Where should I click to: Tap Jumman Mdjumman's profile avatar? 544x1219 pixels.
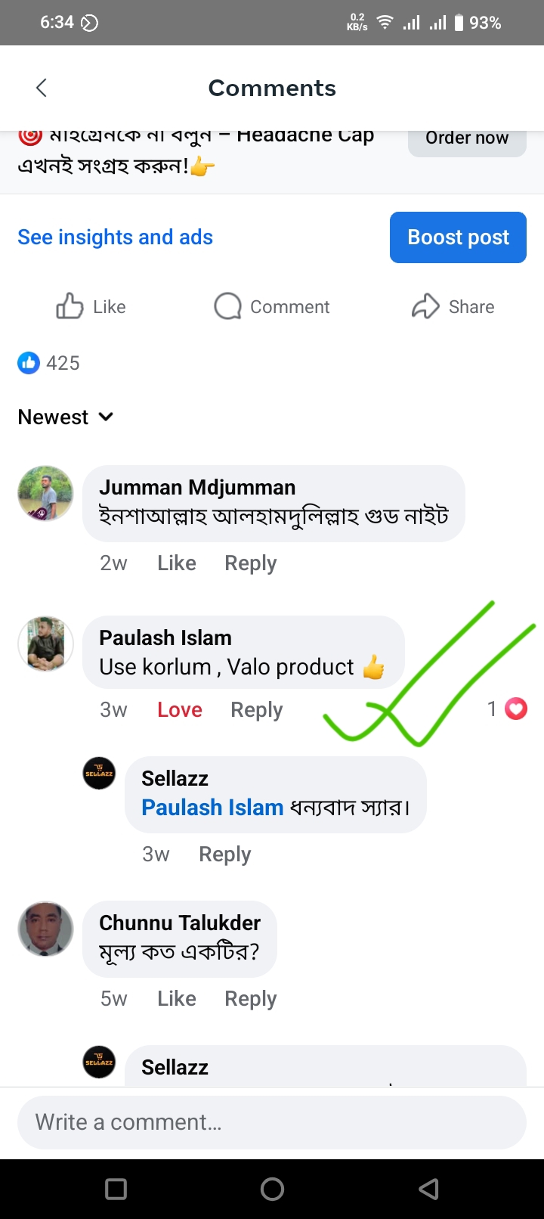click(45, 493)
